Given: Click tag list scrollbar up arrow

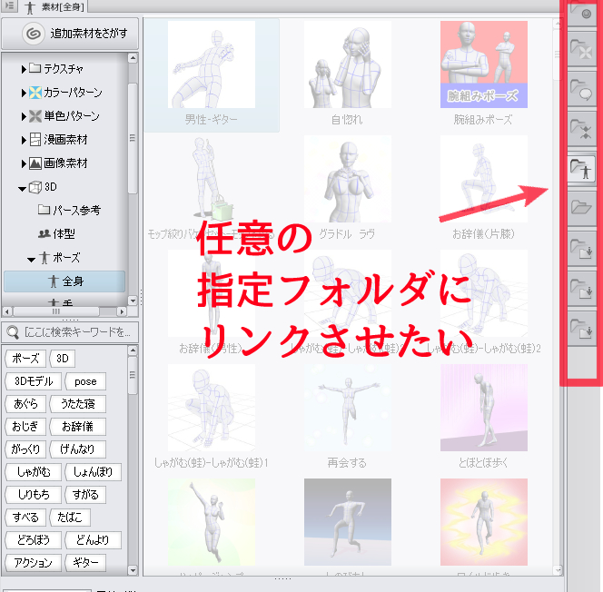Looking at the screenshot, I should tap(133, 350).
